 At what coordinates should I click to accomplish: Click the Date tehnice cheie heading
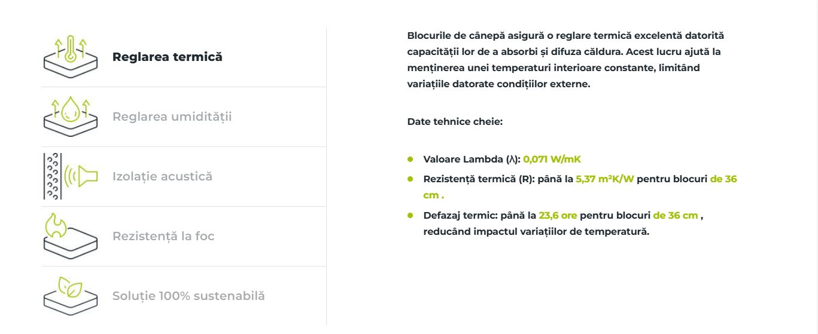point(455,122)
